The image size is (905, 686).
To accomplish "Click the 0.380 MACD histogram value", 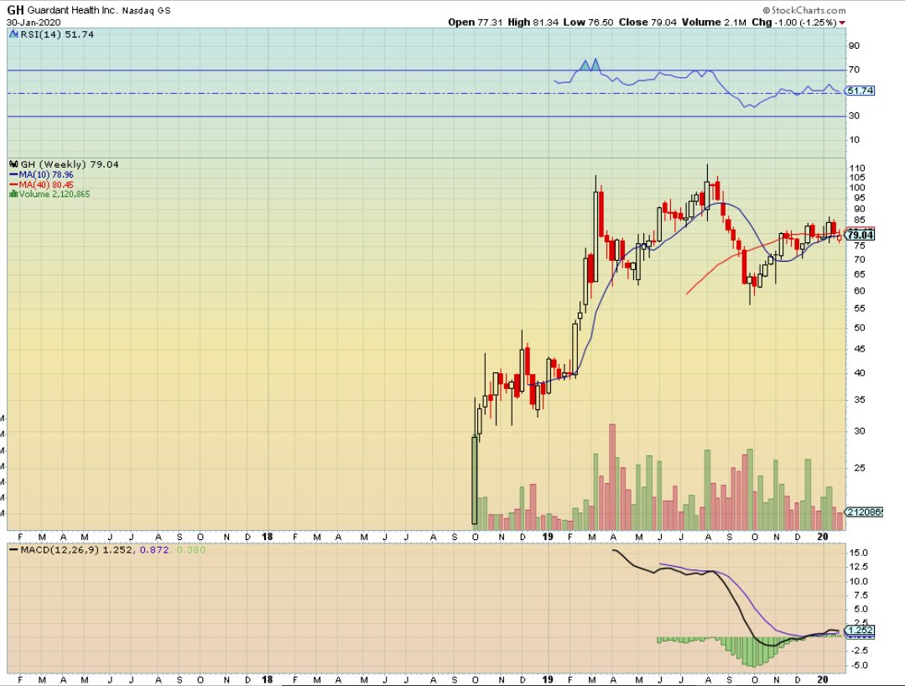I will pyautogui.click(x=190, y=550).
